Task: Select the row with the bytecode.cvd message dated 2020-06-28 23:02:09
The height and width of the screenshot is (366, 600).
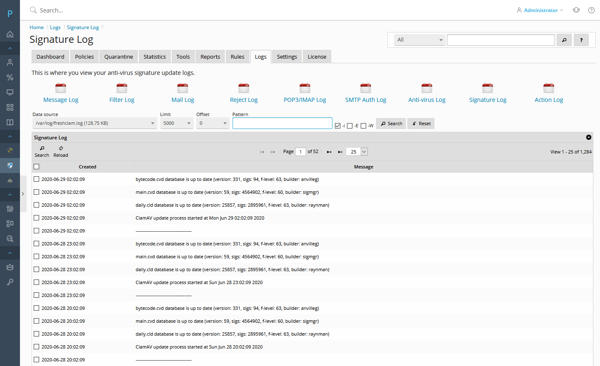Action: [x=37, y=244]
